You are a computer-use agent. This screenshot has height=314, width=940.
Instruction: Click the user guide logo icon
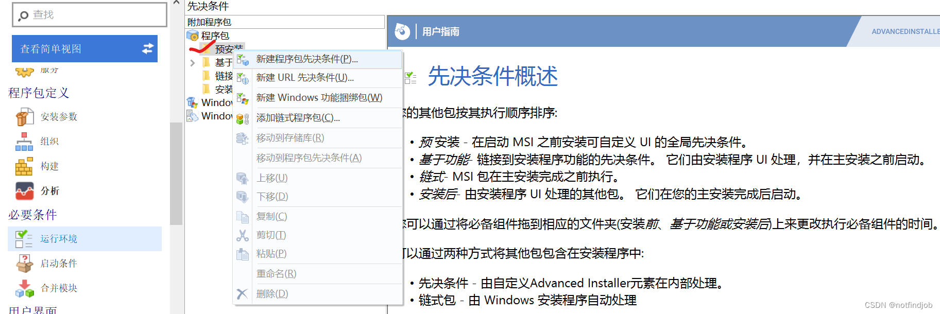402,31
